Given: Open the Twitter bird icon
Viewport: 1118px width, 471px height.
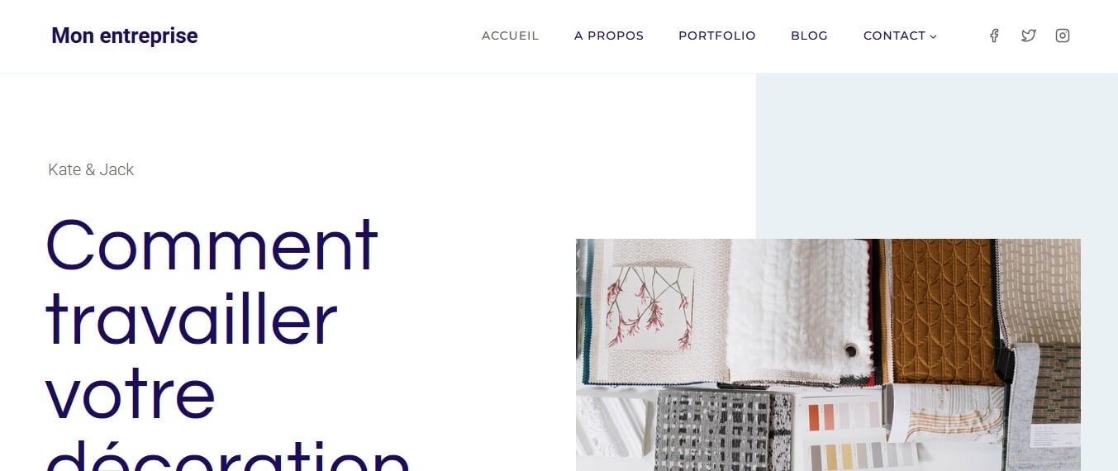Looking at the screenshot, I should click(1028, 36).
